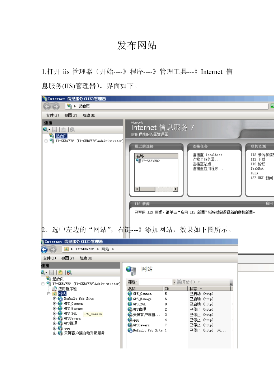Collapse the TY-SERVER2 node in the 网站 window tree

click(x=43, y=284)
